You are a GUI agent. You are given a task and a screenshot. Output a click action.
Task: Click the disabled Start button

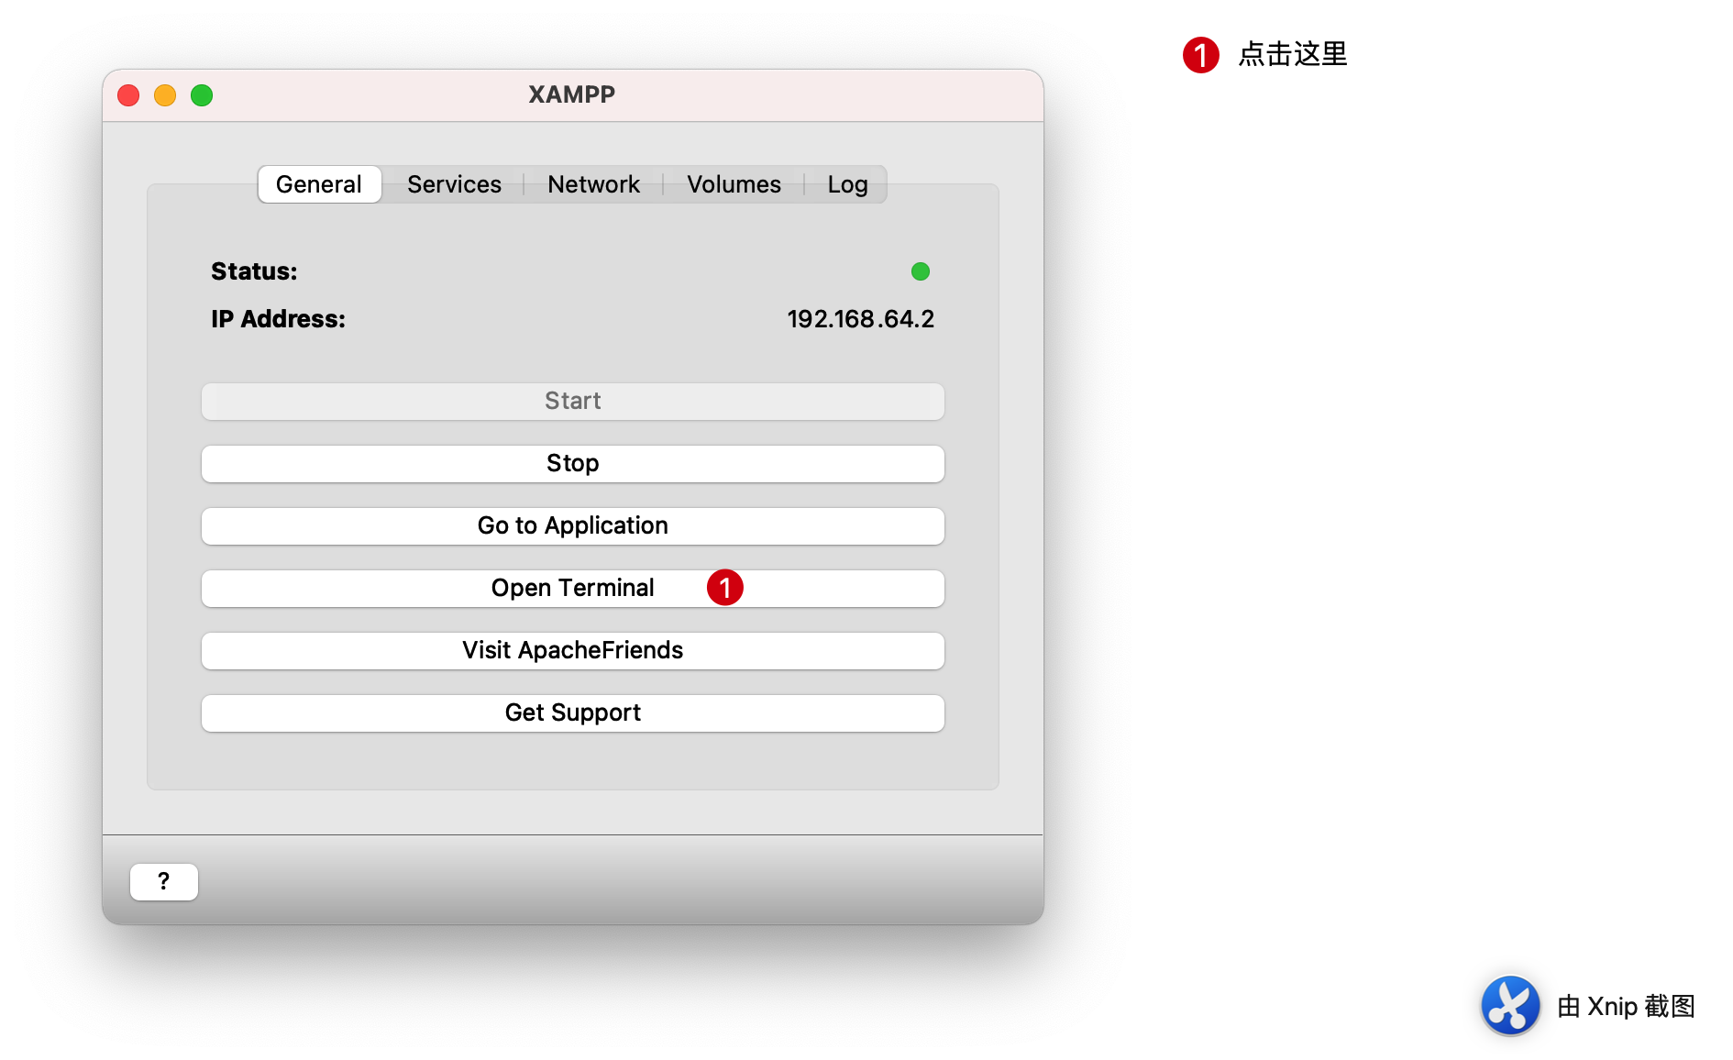(x=572, y=401)
